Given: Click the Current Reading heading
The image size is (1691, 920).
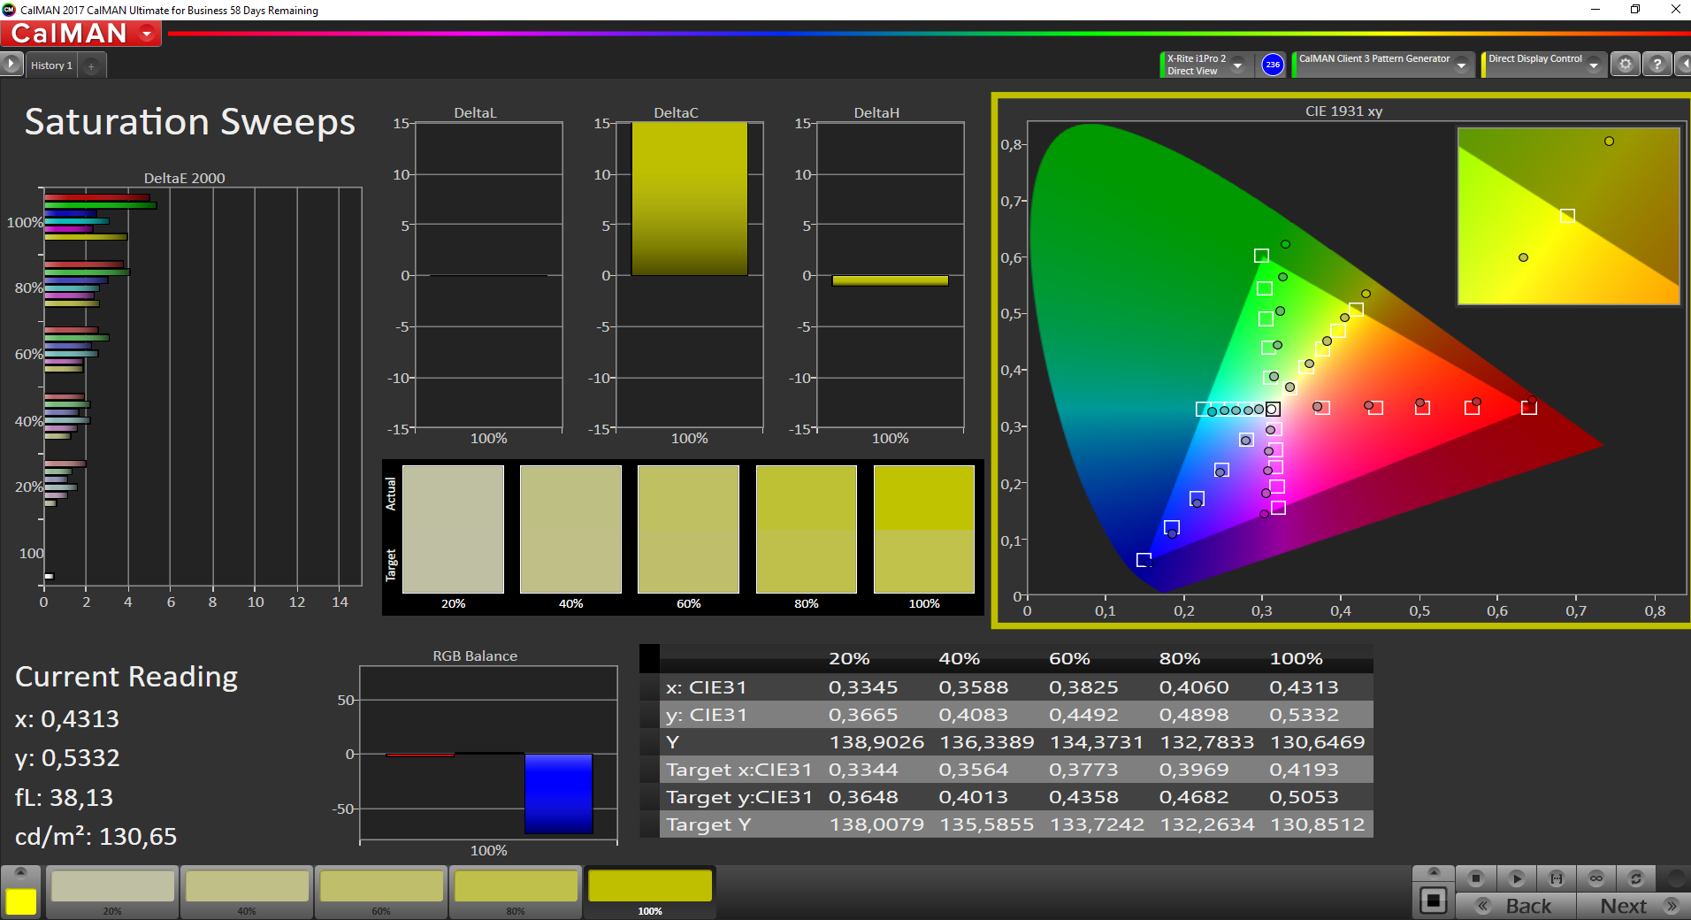Looking at the screenshot, I should (x=126, y=677).
